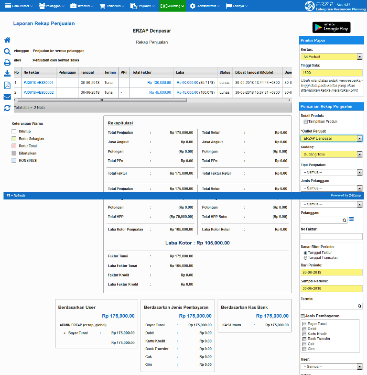Sort by Status column header
This screenshot has width=367, height=375.
pos(225,73)
